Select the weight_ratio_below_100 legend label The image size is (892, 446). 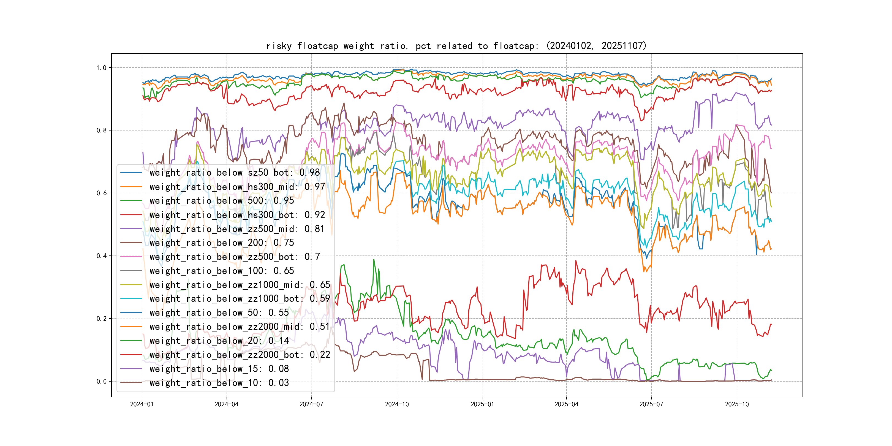222,271
